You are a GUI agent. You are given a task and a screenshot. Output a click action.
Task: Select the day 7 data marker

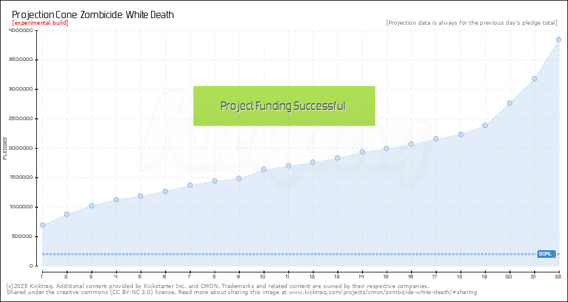click(x=190, y=185)
